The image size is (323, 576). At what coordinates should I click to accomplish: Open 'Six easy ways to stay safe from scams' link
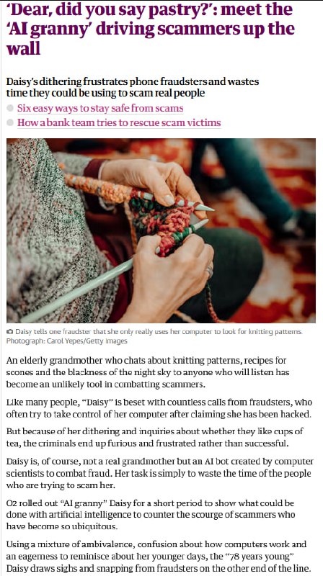(x=100, y=109)
